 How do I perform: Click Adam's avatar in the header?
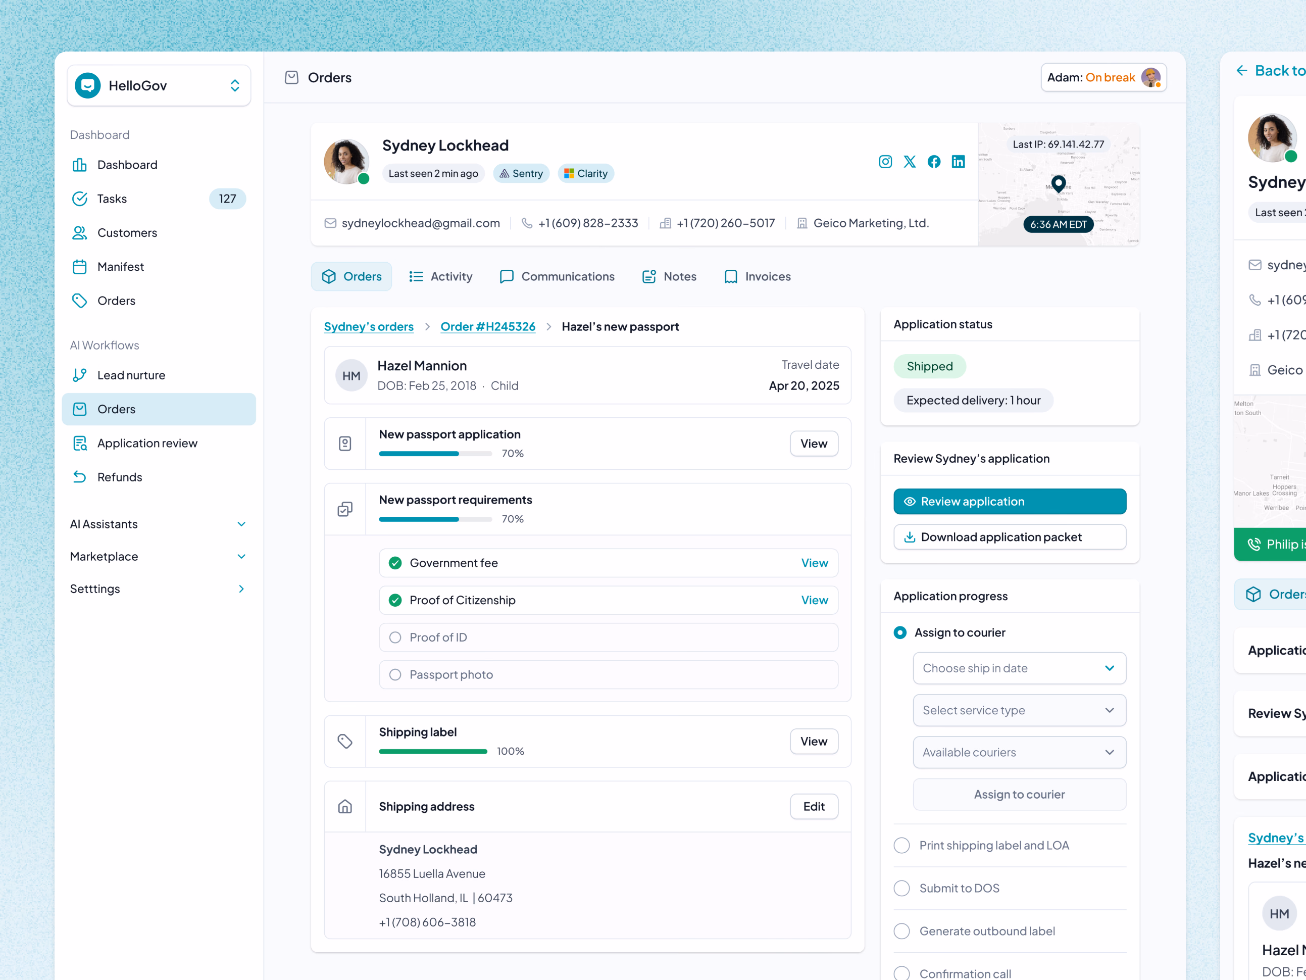pyautogui.click(x=1150, y=77)
